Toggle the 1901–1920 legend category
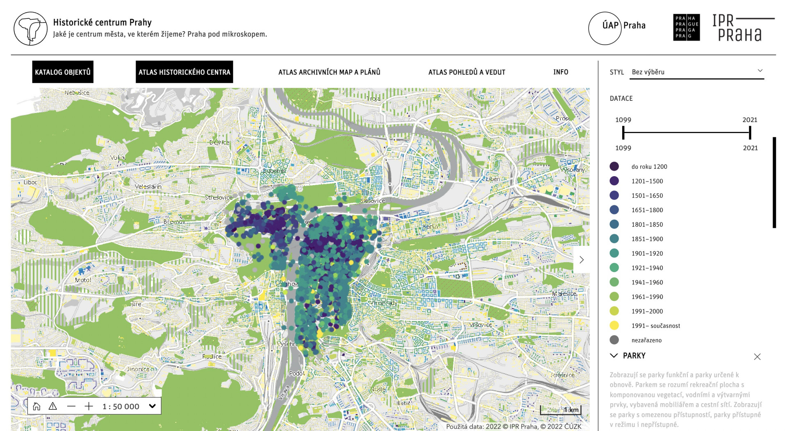 pyautogui.click(x=614, y=253)
